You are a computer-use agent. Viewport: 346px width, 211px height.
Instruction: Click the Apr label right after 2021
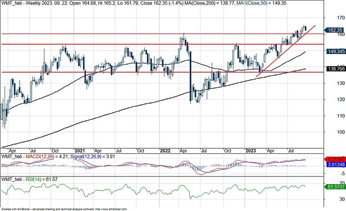pyautogui.click(x=98, y=151)
